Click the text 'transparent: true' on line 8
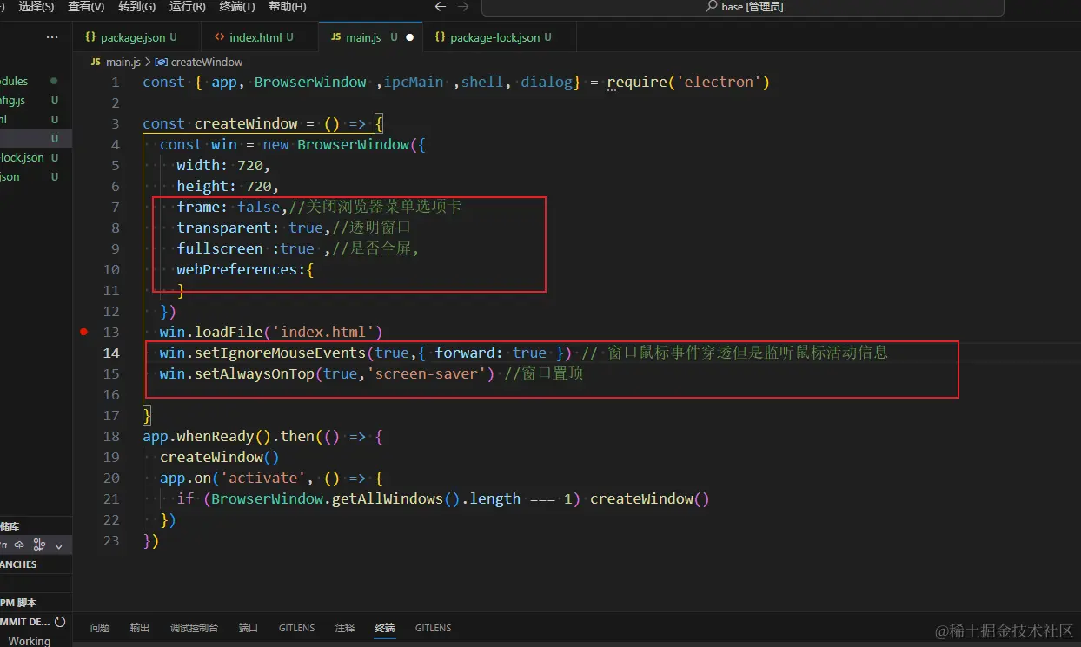 coord(249,228)
